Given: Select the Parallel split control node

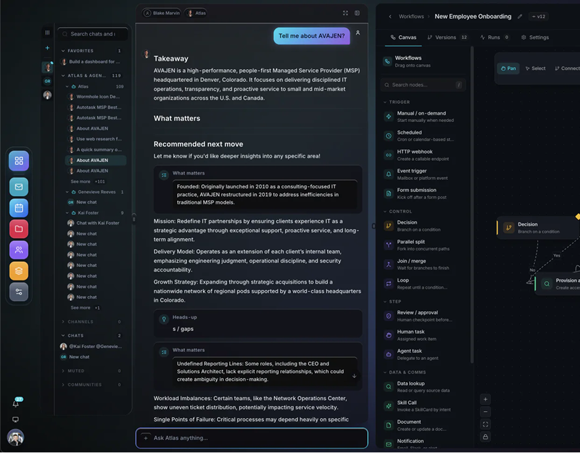Looking at the screenshot, I should 424,245.
